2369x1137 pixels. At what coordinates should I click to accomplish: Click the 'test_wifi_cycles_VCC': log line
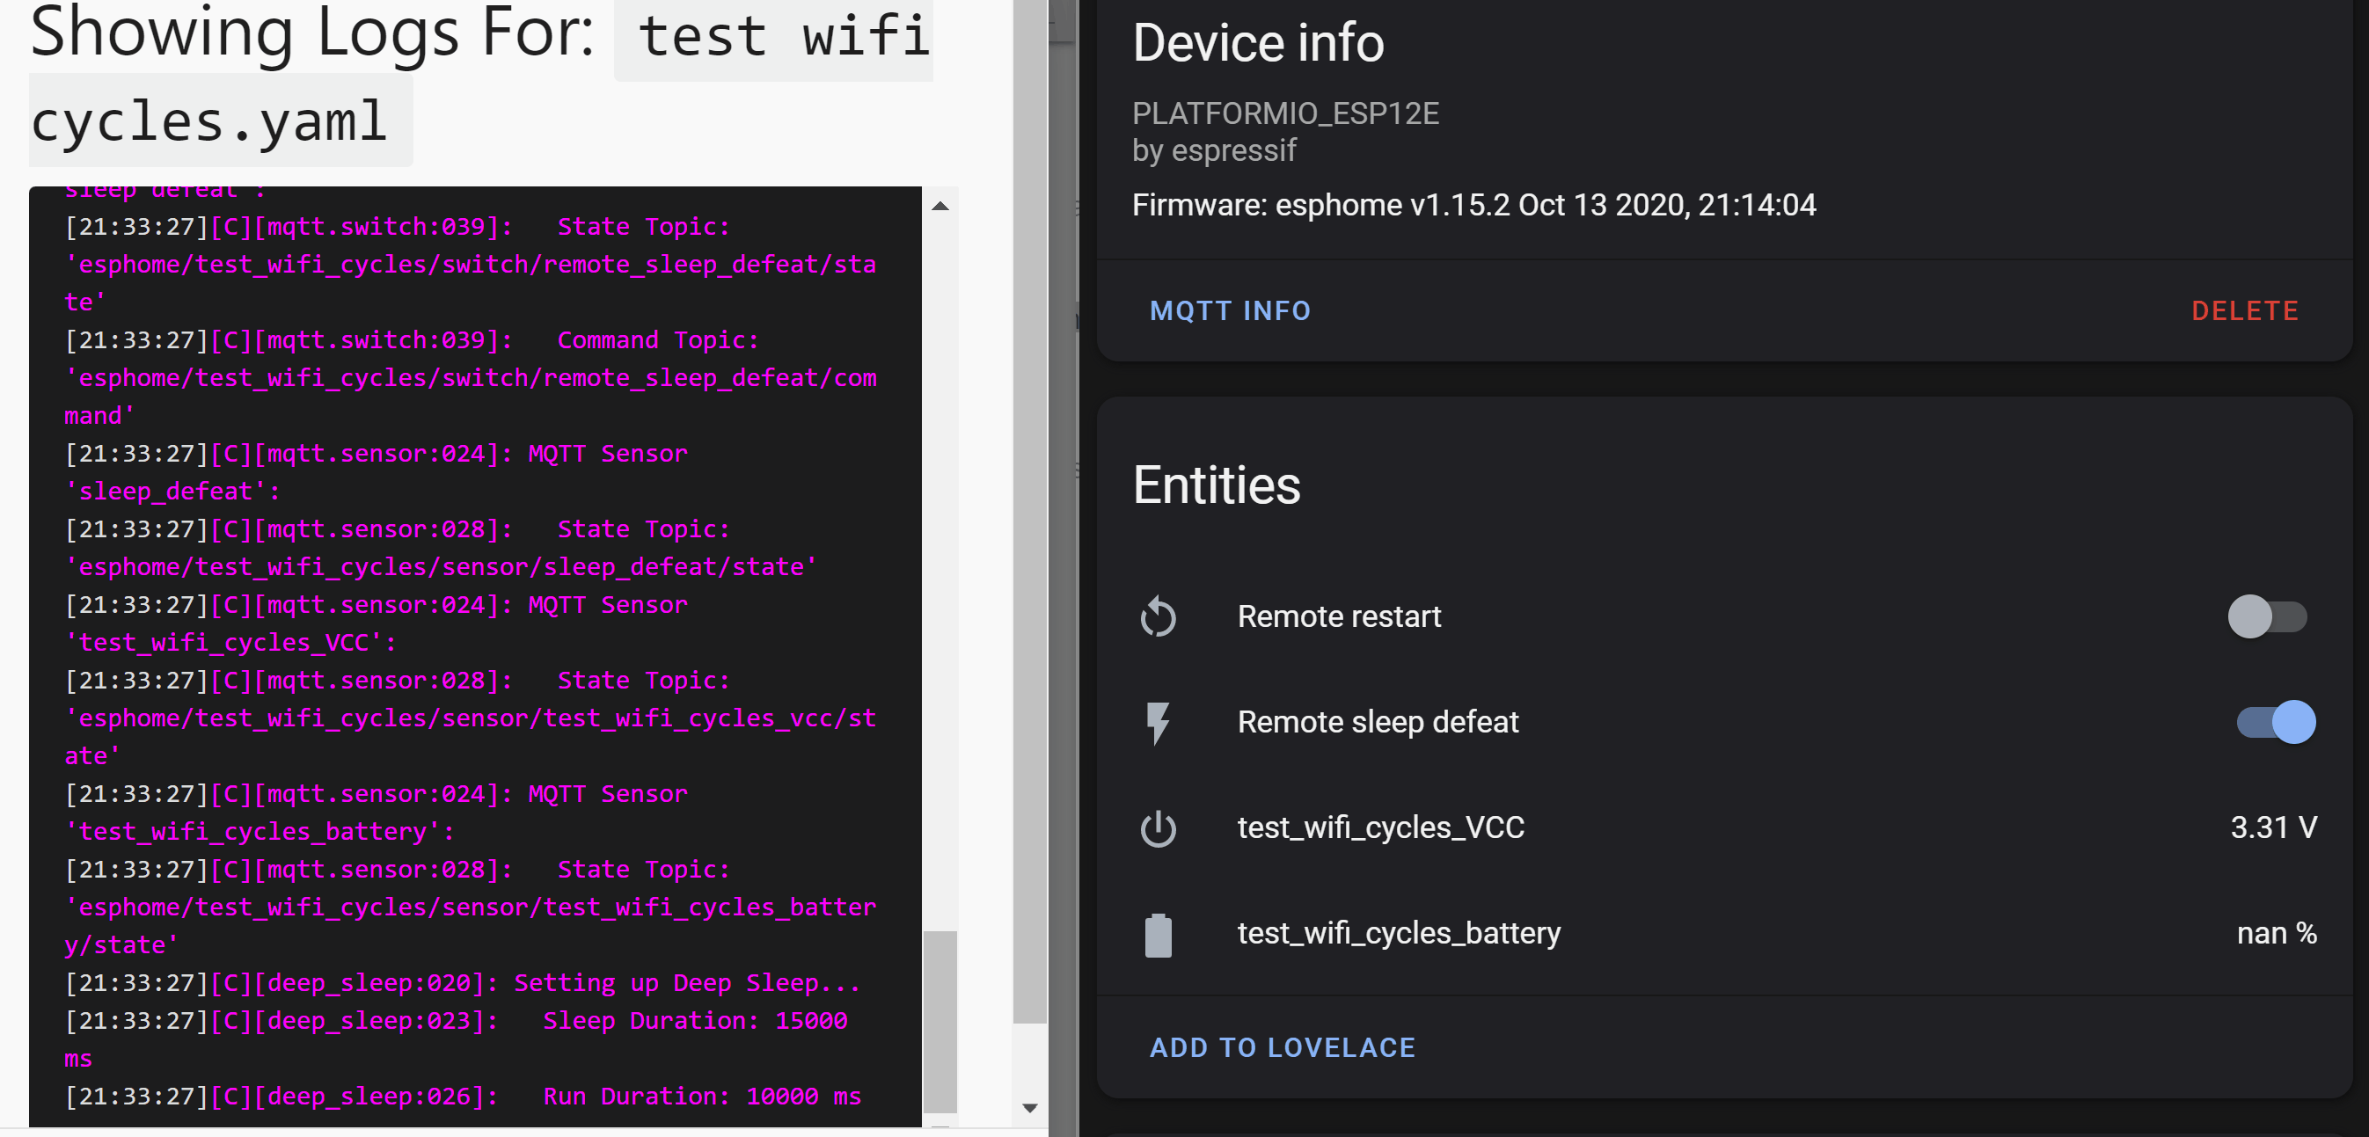click(x=230, y=643)
